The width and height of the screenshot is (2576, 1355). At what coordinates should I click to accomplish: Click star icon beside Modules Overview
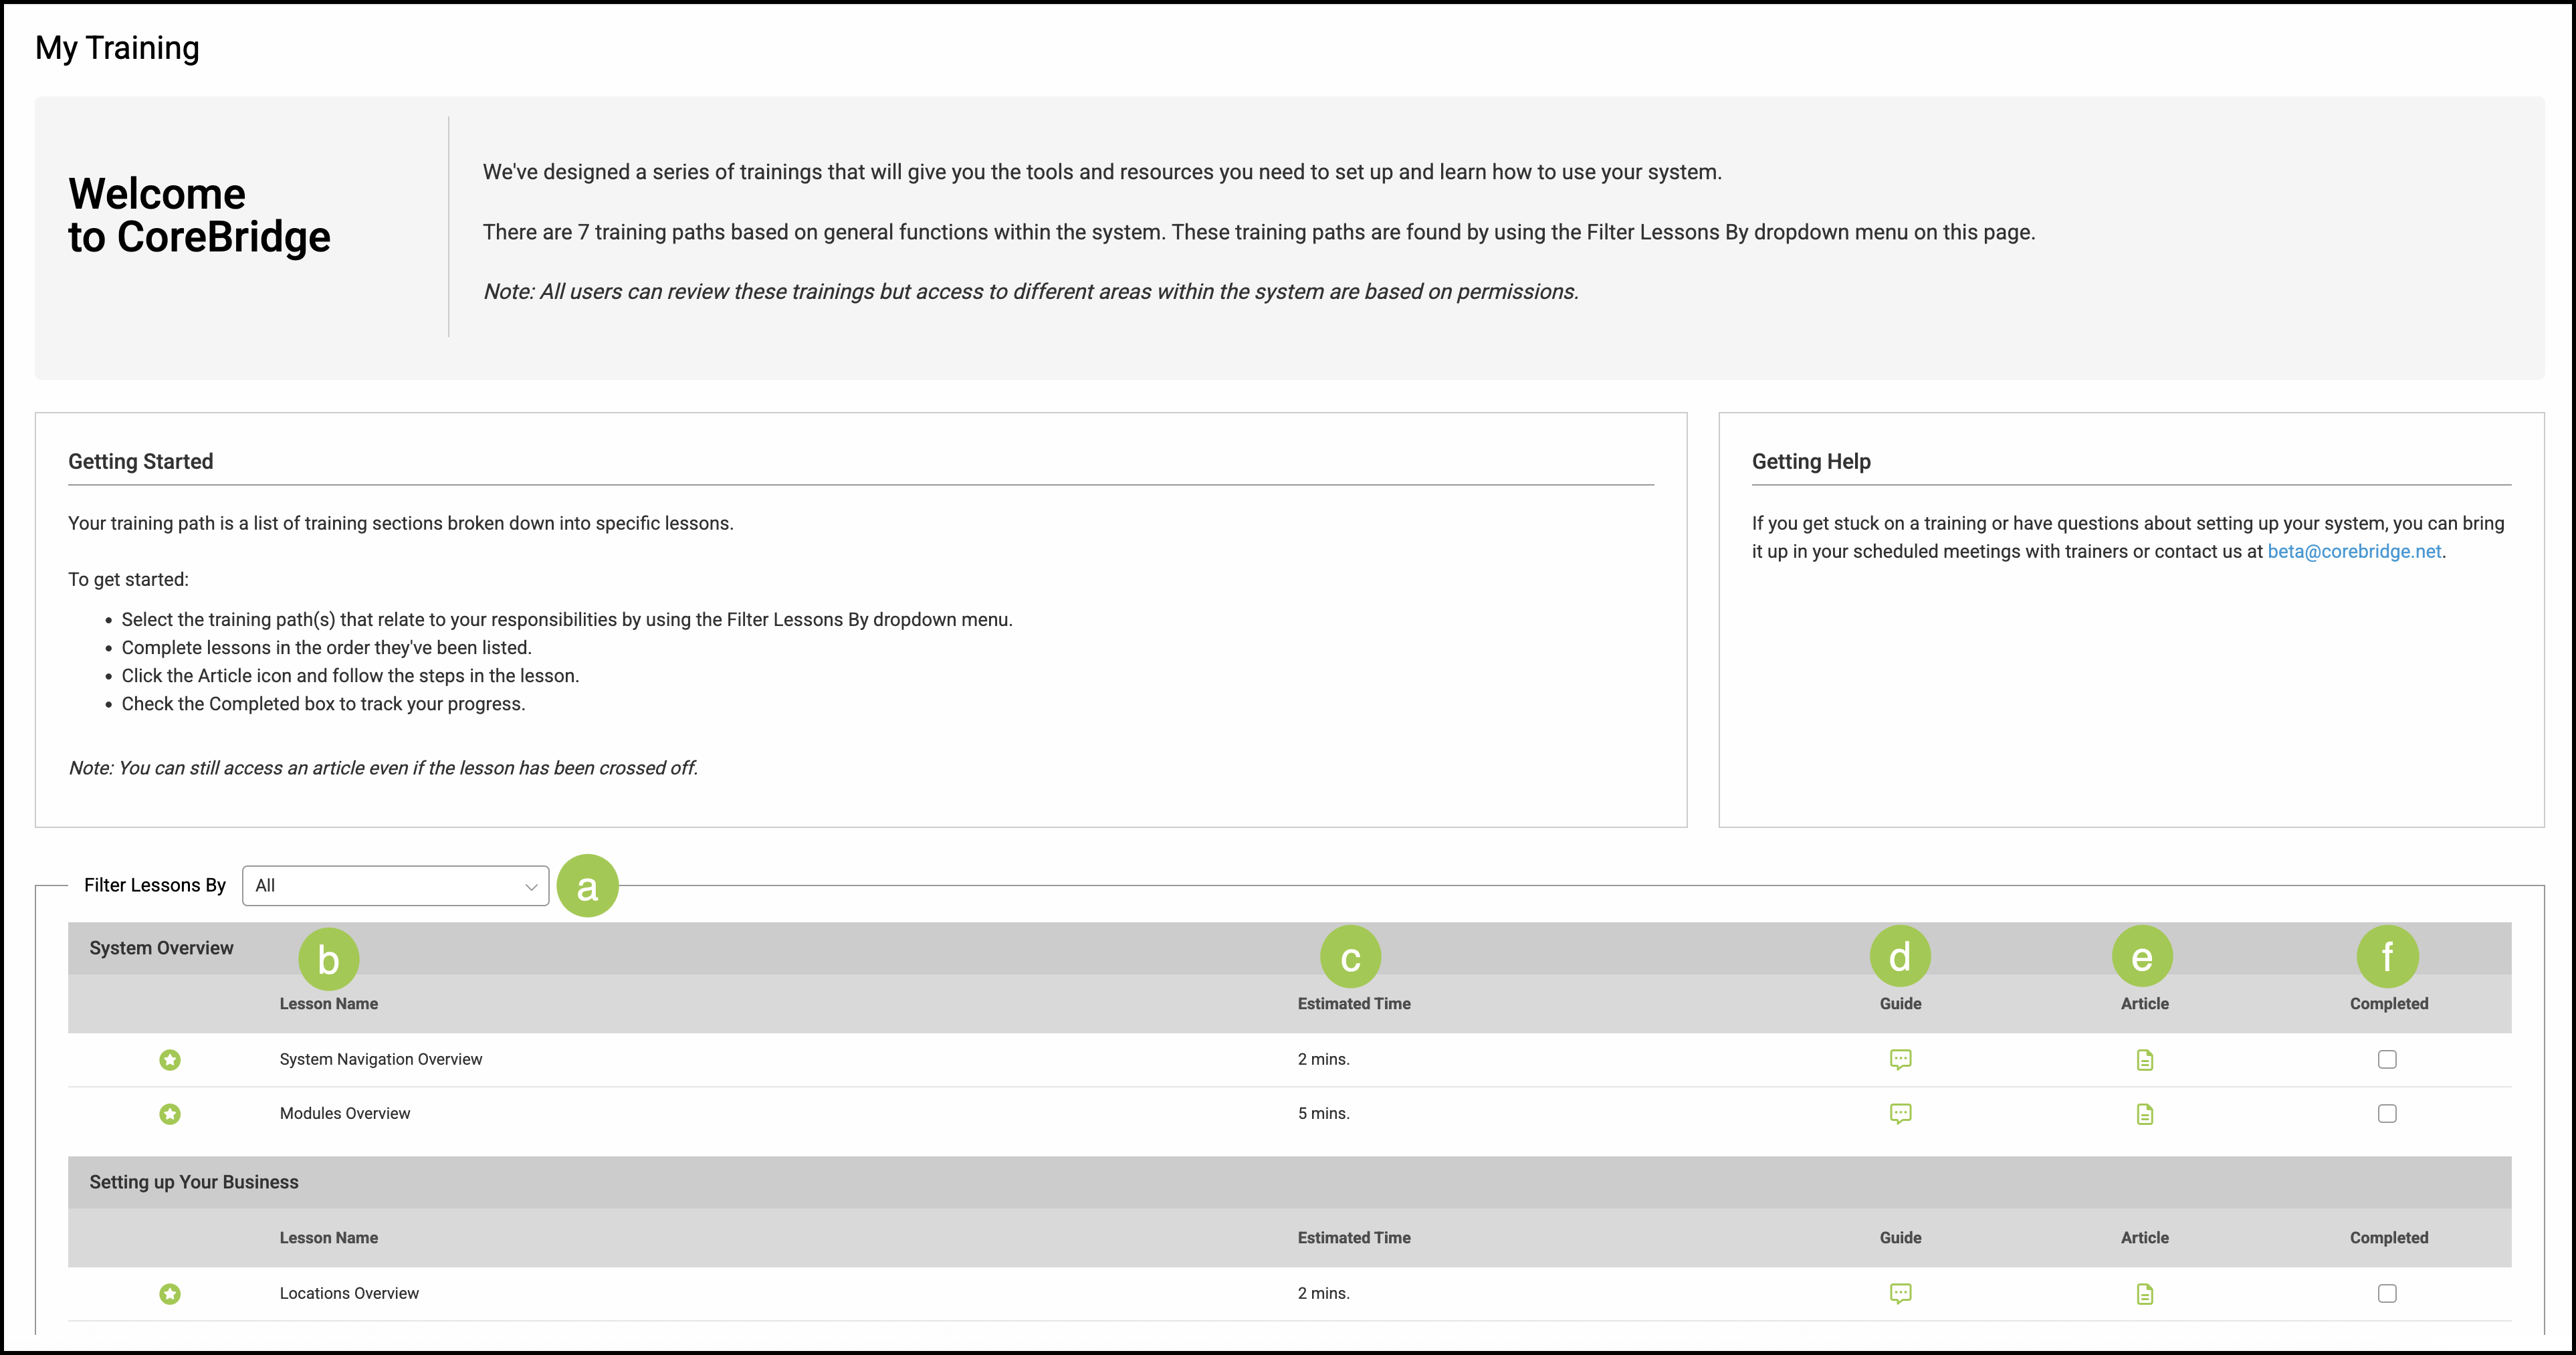[170, 1114]
